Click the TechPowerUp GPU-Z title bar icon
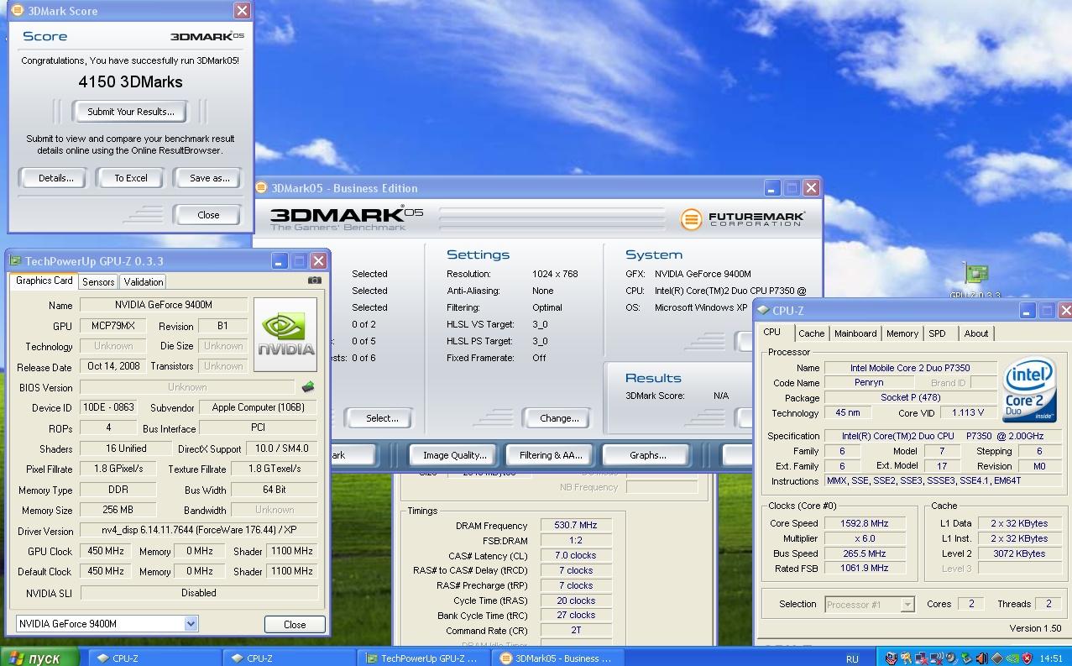The width and height of the screenshot is (1072, 666). 15,261
